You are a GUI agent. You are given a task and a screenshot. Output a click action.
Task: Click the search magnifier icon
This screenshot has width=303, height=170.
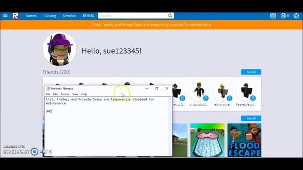click(170, 16)
